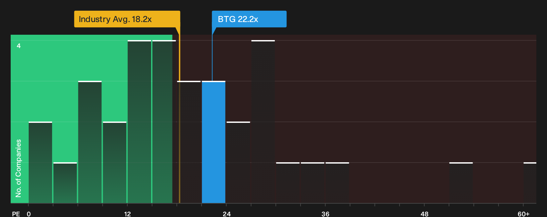
Task: Click the PE axis title
Action: 16,214
